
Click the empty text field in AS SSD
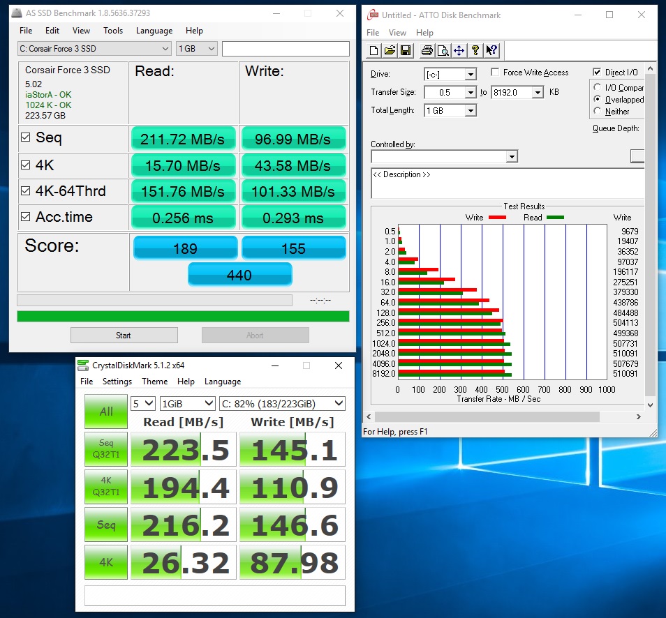click(286, 49)
